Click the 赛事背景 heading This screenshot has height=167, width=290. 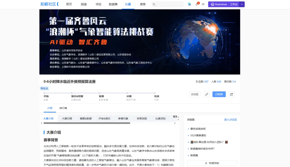[x=51, y=140]
